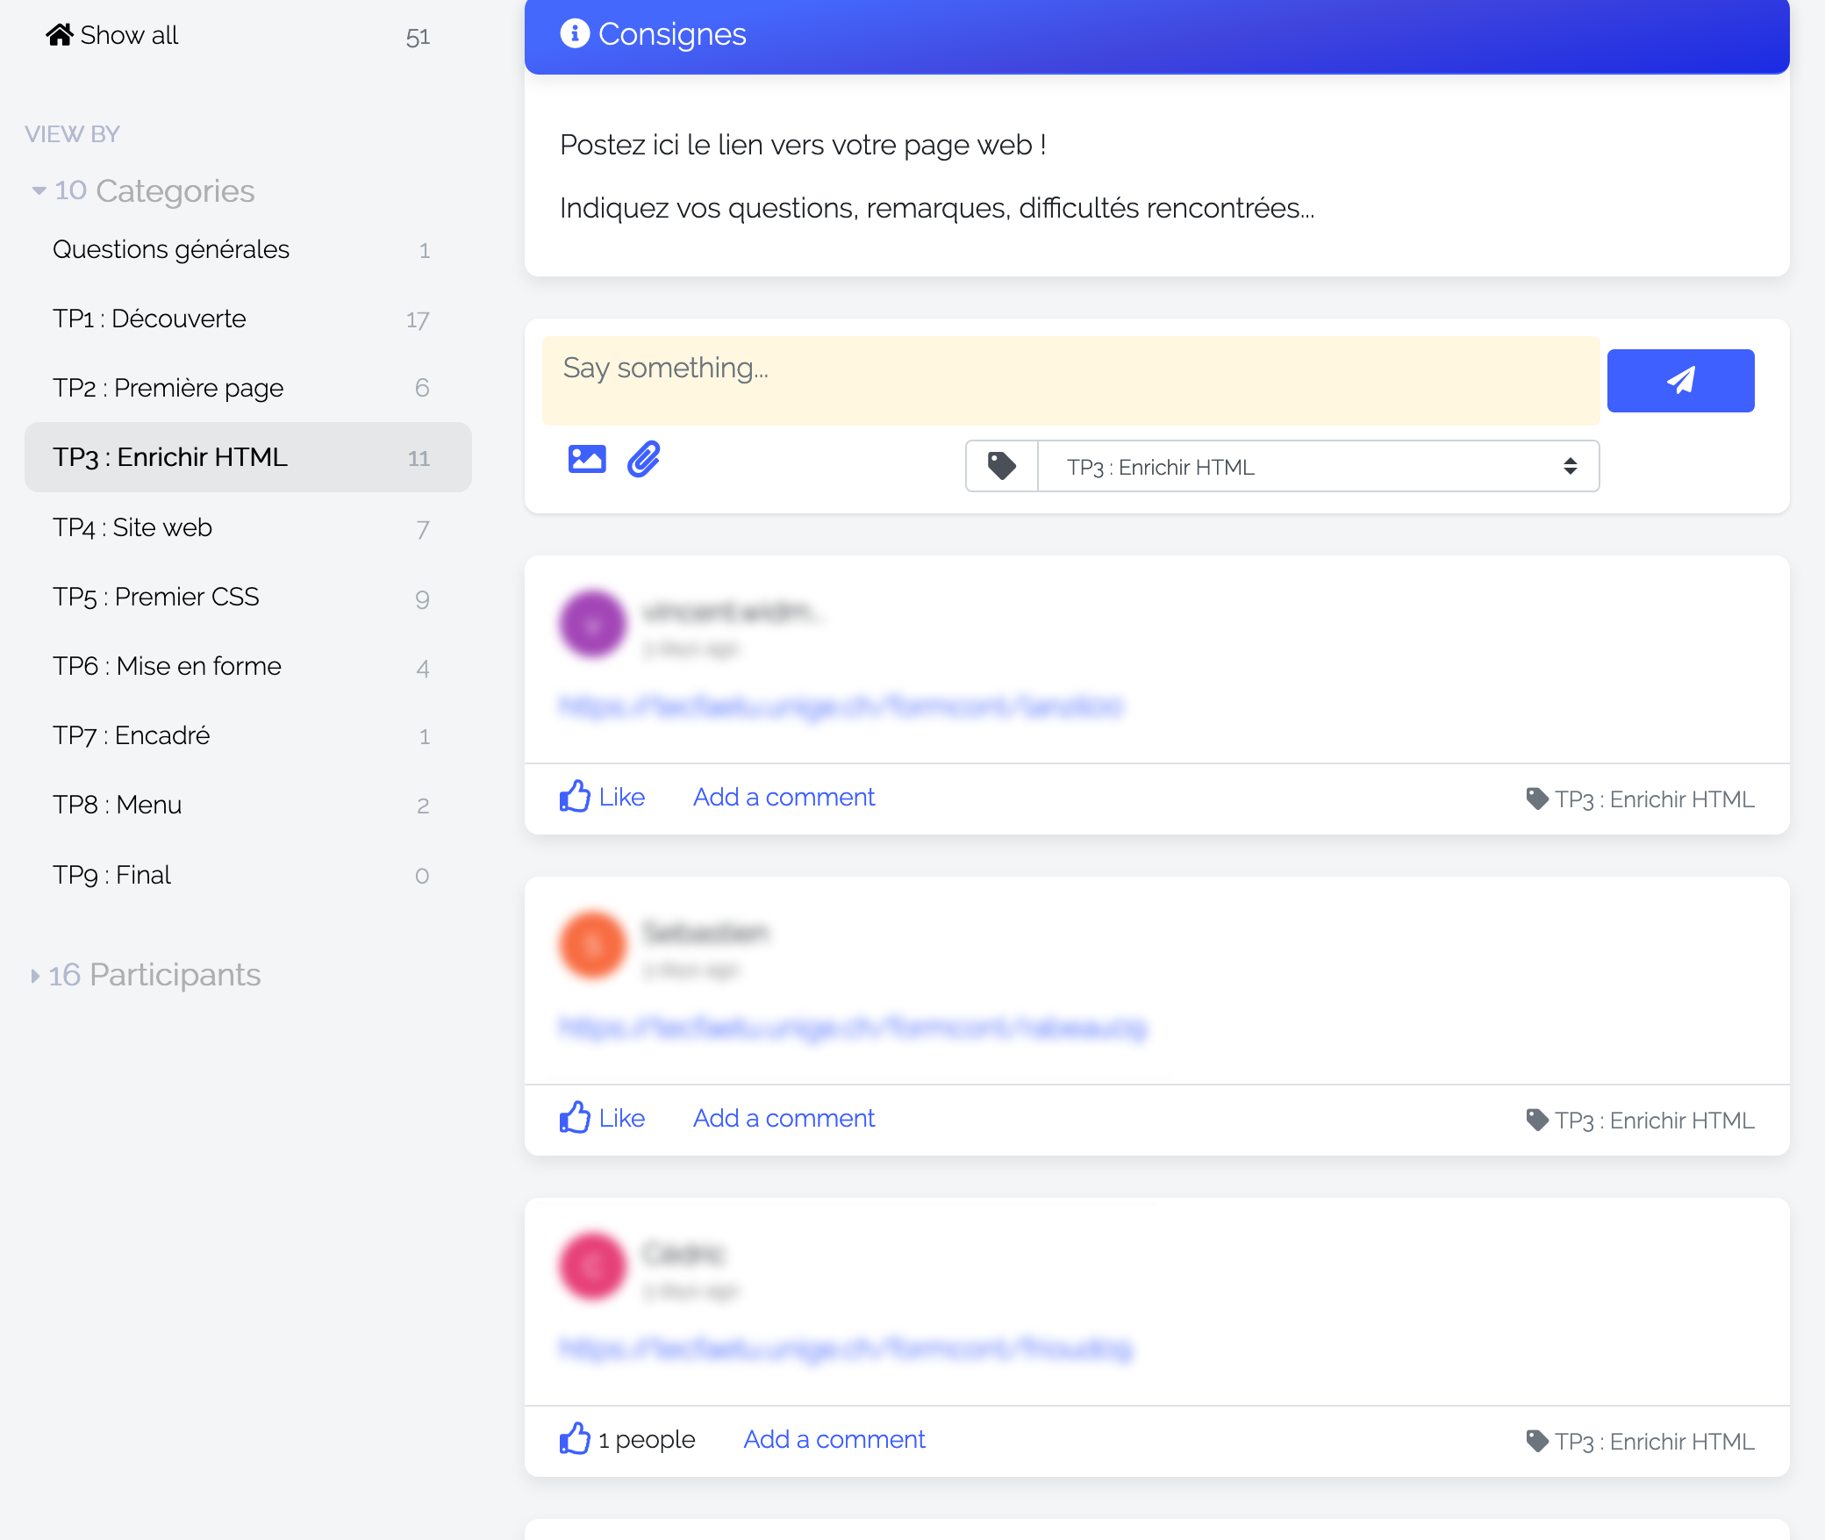Click the tag icon beside category selector

tap(1002, 466)
